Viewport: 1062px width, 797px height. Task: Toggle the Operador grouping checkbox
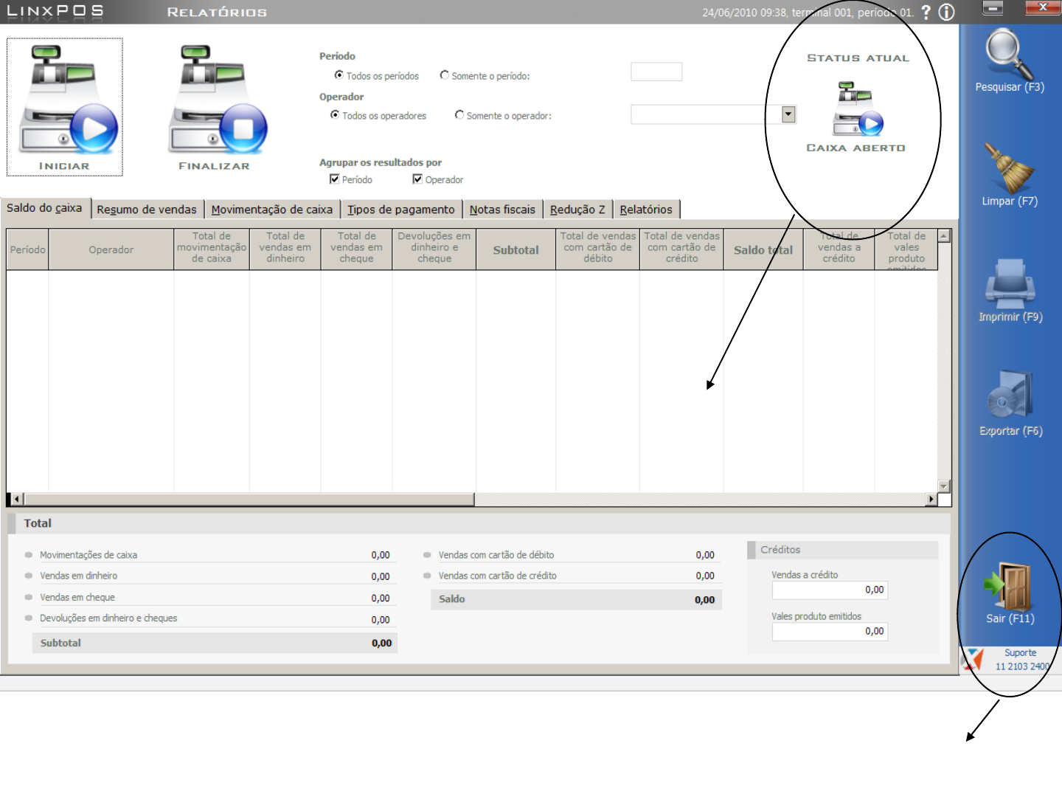pos(417,179)
